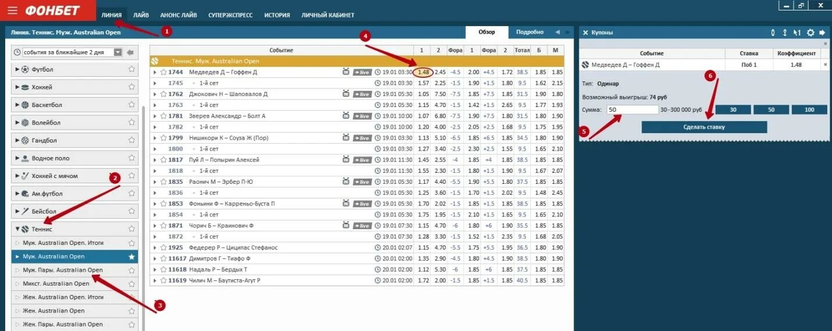This screenshot has height=331, width=832.
Task: Favorite the Федерер Р – Циципас Стефанос star
Action: coord(163,247)
